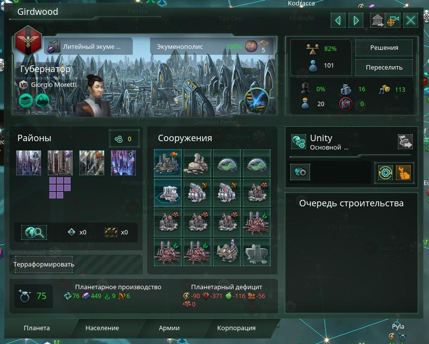Toggle the planet automation gear button
429x344 pixels.
pyautogui.click(x=385, y=173)
